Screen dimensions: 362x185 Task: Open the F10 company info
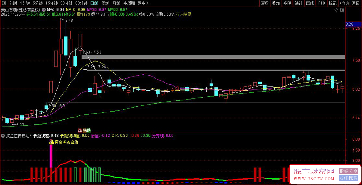pos(321,3)
